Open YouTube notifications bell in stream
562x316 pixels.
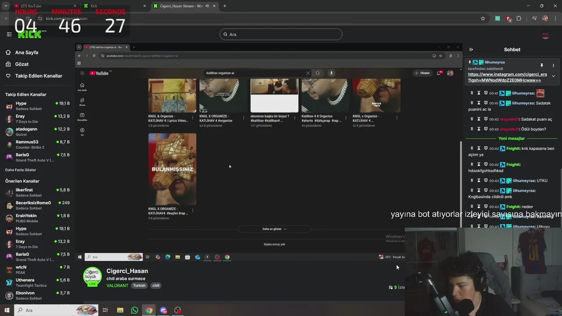click(439, 73)
